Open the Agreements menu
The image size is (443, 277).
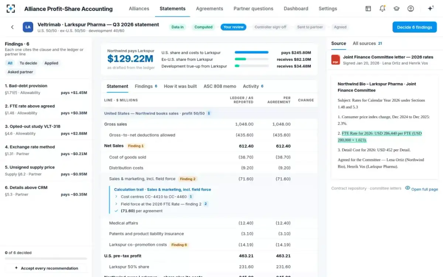click(x=209, y=8)
